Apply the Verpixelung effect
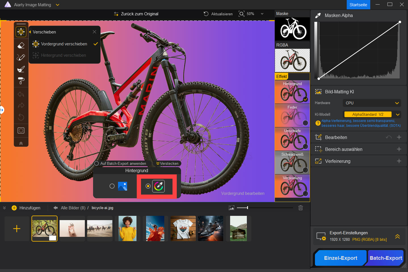This screenshot has width=408, height=272. tap(292, 186)
